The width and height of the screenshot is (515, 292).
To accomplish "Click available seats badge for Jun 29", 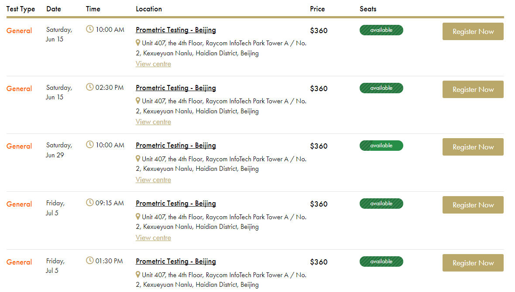I will click(x=381, y=146).
